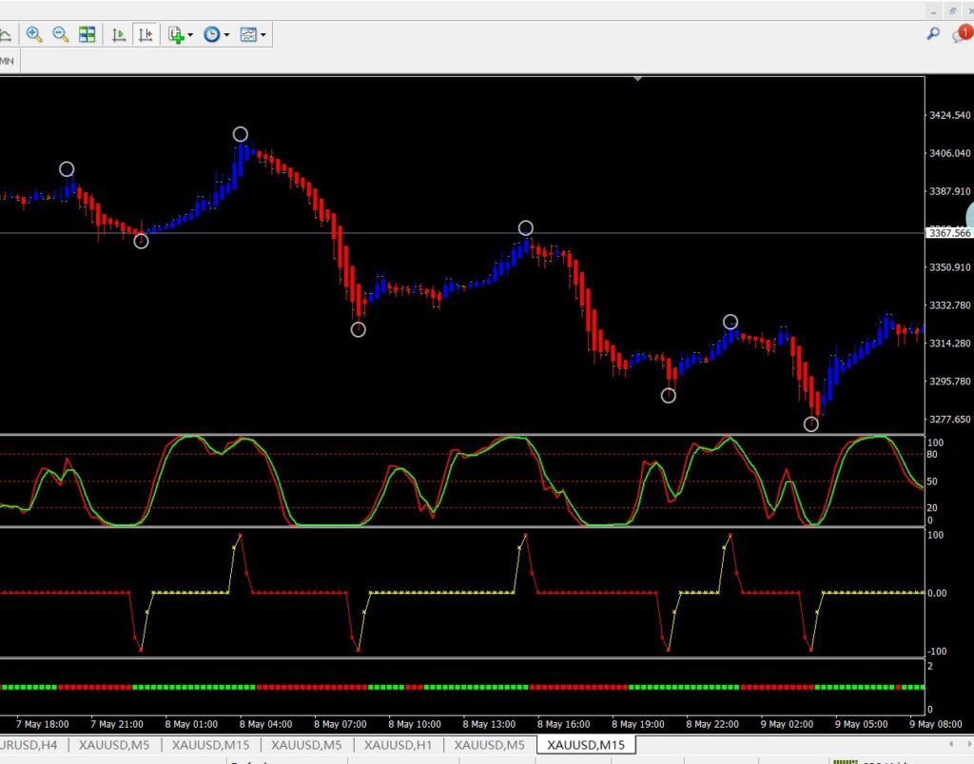Click the 0.00 indicator scale label
The image size is (974, 764).
point(937,593)
